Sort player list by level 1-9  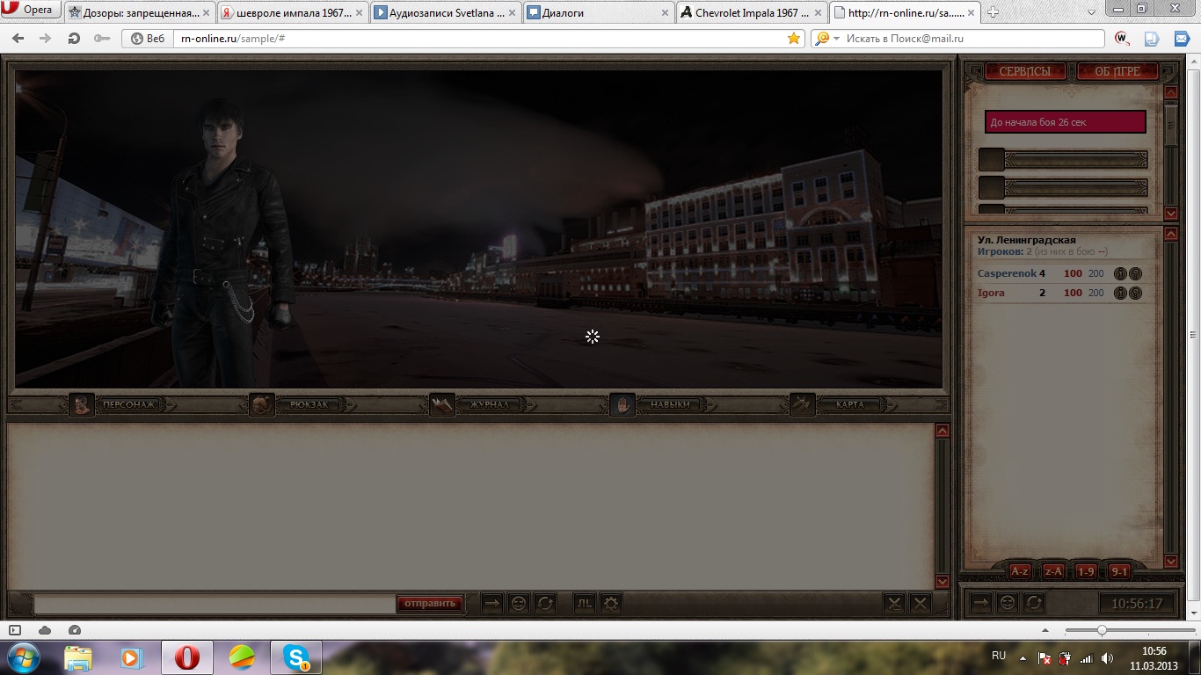[1086, 571]
